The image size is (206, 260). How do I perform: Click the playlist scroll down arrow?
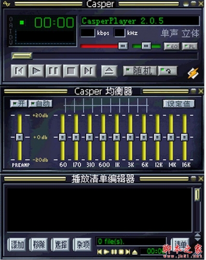pos(198,239)
